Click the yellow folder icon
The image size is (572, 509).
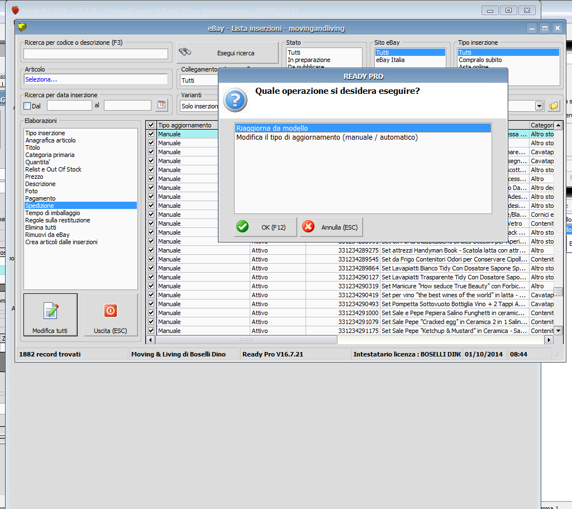(x=554, y=106)
